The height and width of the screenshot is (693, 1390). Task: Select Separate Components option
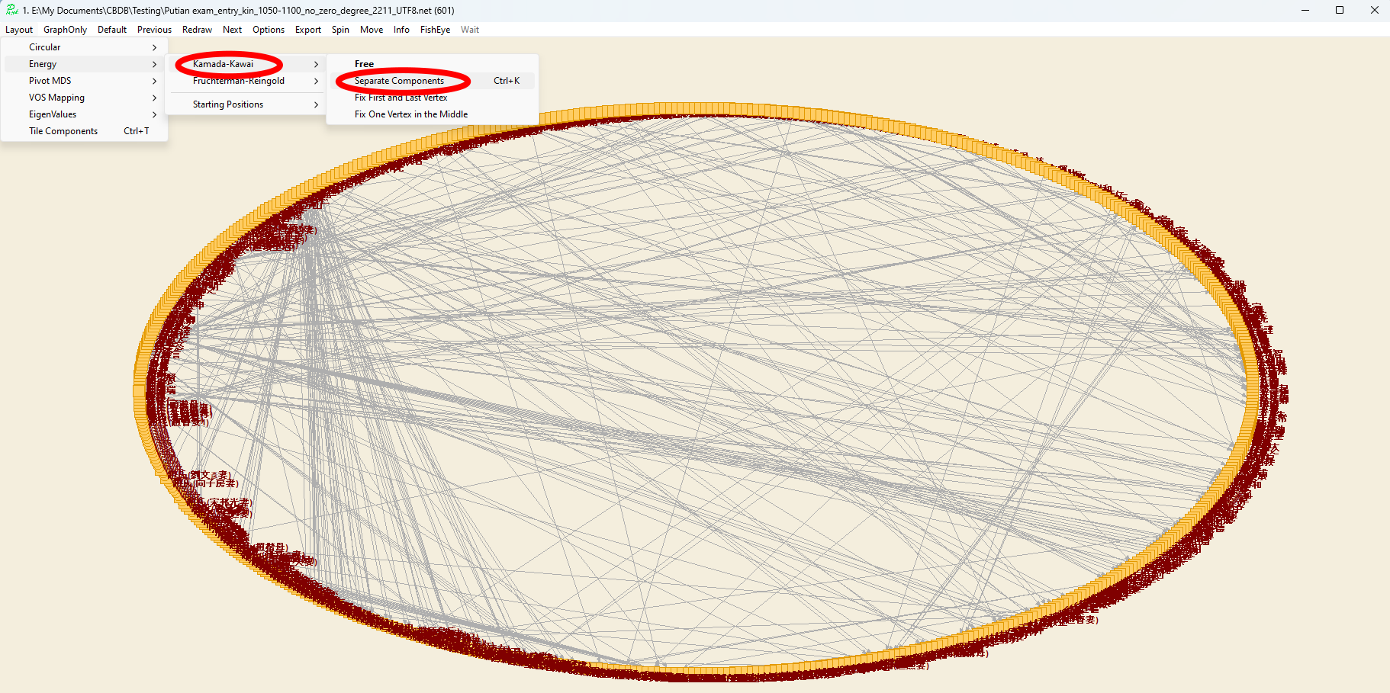coord(399,81)
